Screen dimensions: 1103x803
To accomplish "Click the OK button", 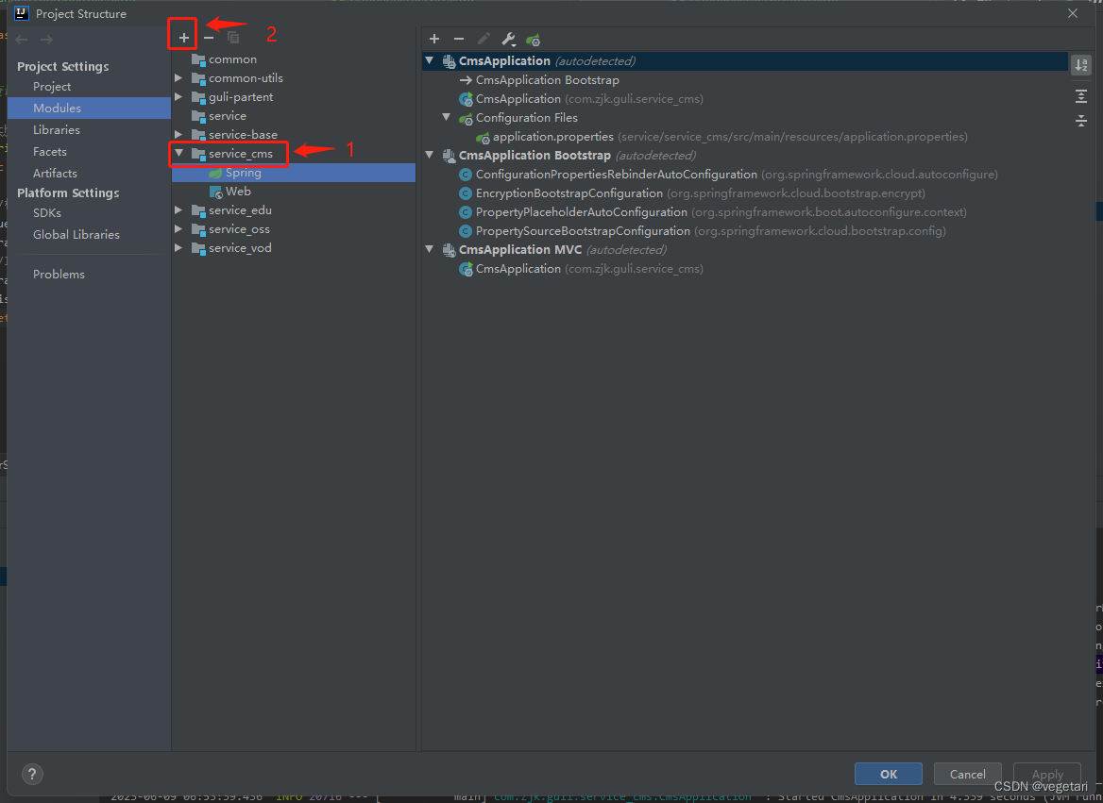I will (x=888, y=773).
